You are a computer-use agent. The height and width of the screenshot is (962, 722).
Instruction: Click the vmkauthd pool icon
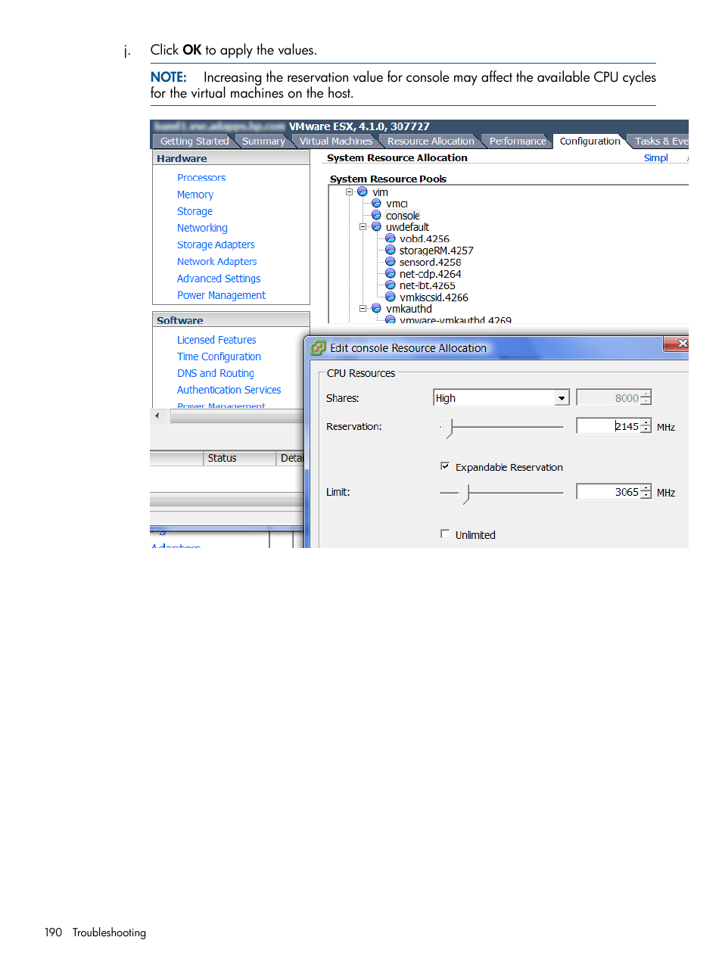(x=376, y=308)
